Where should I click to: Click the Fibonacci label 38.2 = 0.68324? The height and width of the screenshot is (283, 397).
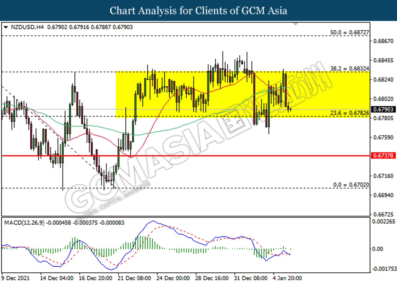(x=349, y=68)
